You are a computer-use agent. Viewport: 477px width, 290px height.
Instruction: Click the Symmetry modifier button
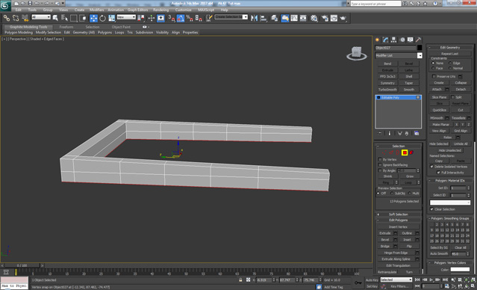click(387, 83)
